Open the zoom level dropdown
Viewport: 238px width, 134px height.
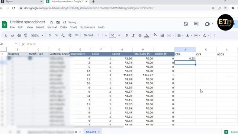point(37,35)
